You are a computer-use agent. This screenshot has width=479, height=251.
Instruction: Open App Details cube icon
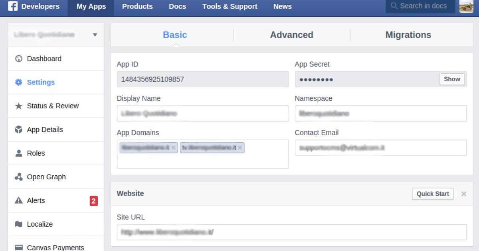(x=18, y=129)
